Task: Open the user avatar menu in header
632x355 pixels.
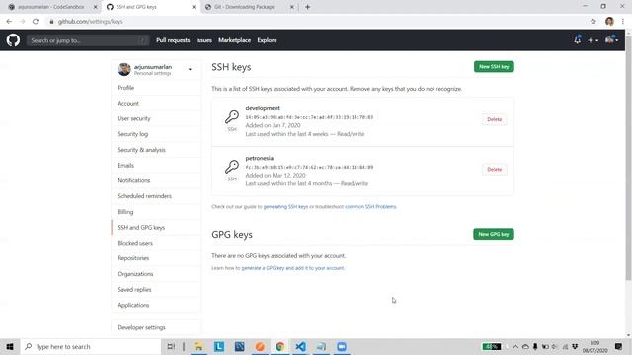Action: (x=611, y=39)
